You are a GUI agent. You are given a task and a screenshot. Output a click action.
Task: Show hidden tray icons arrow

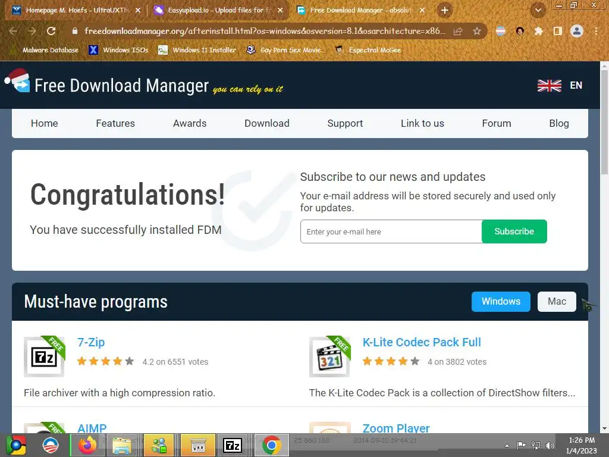coord(507,446)
